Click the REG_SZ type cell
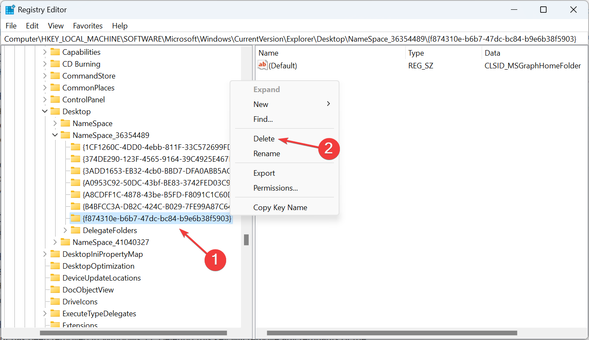 coord(421,66)
